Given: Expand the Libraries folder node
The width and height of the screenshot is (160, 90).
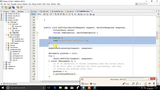Looking at the screenshot, I should coord(6,45).
